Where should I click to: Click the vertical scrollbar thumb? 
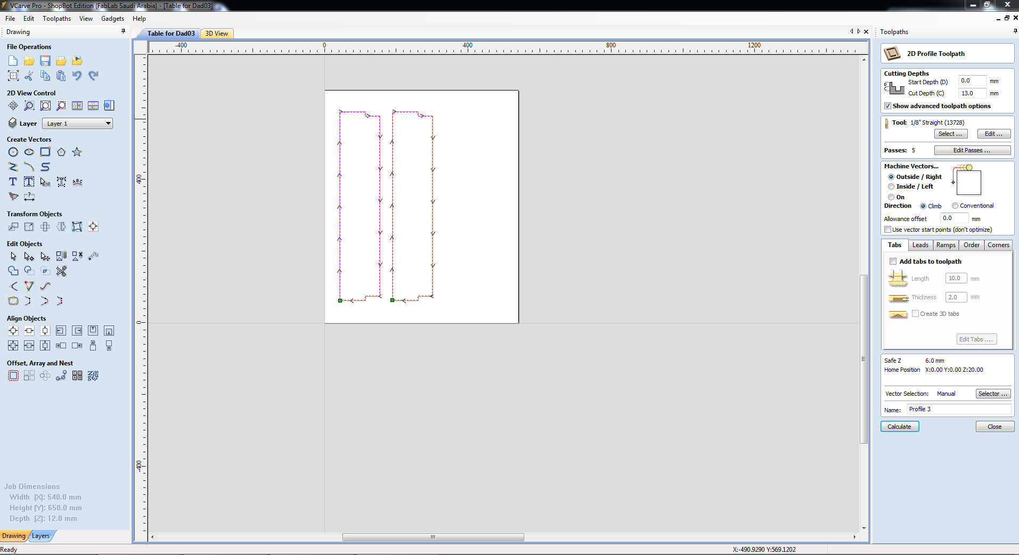(x=863, y=359)
